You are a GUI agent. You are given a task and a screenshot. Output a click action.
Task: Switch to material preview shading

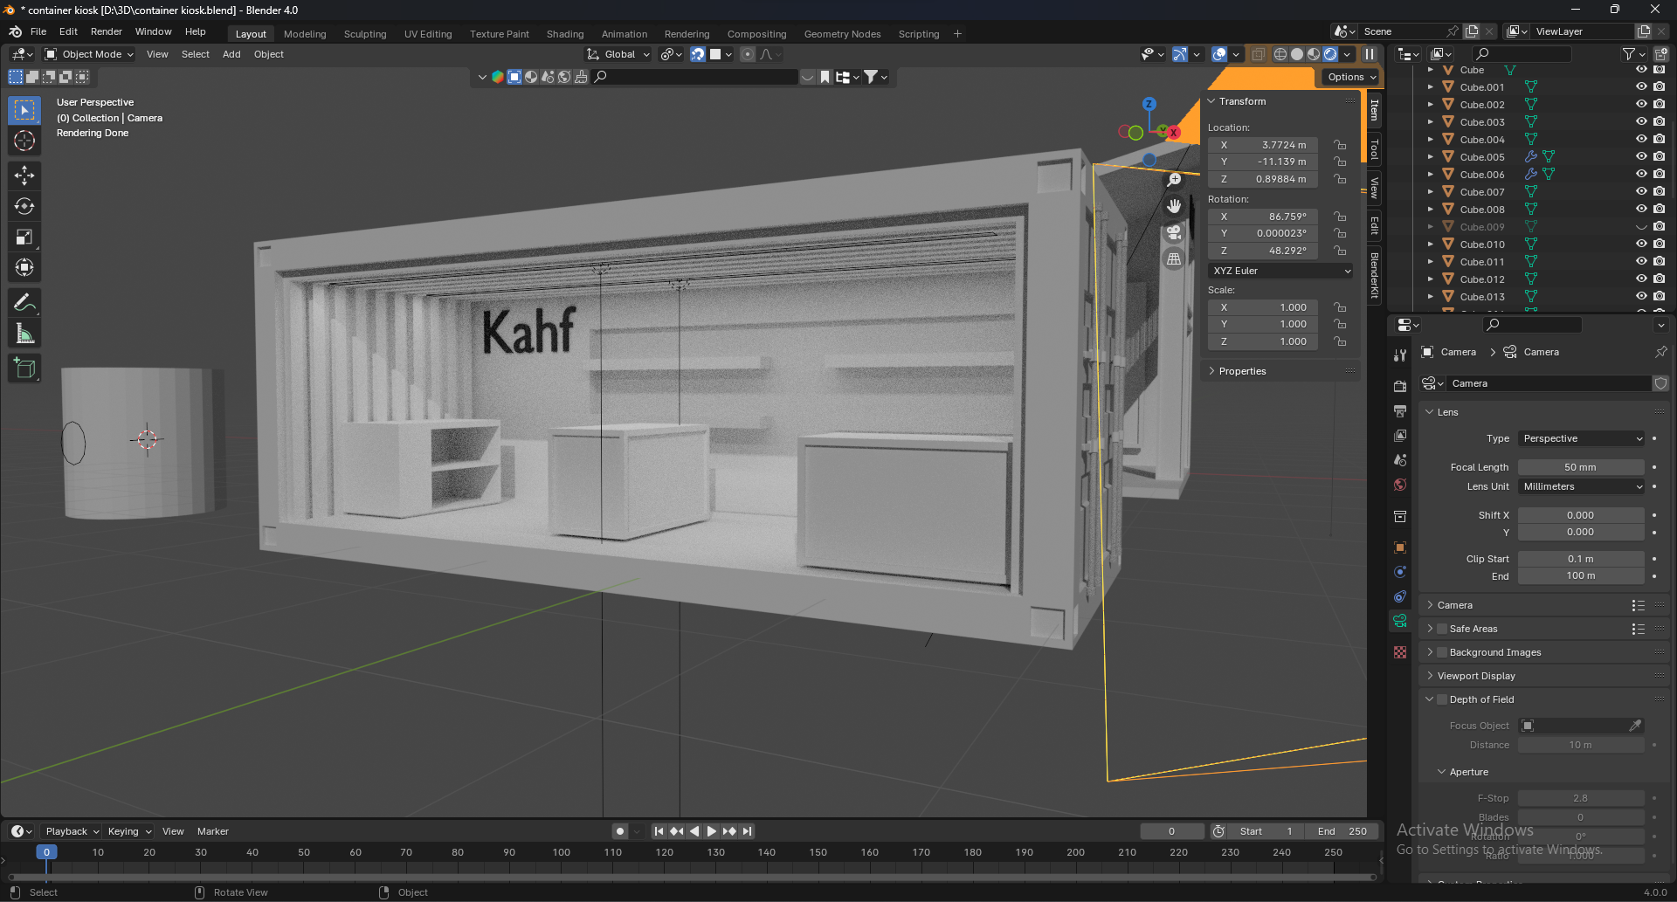point(1314,54)
